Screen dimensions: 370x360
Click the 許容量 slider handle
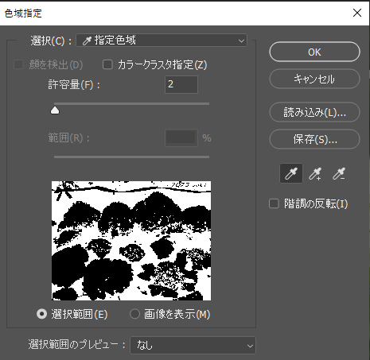tap(55, 110)
